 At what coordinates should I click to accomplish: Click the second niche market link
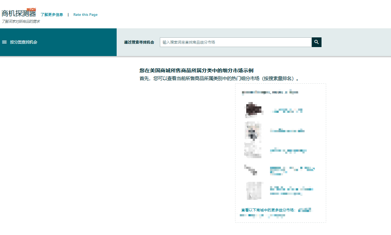pos(287,130)
